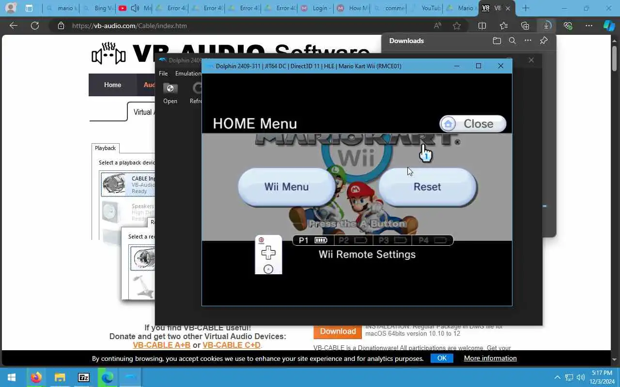Open downloads folder icon in Downloads panel
Screen dimensions: 620x387
[497, 41]
